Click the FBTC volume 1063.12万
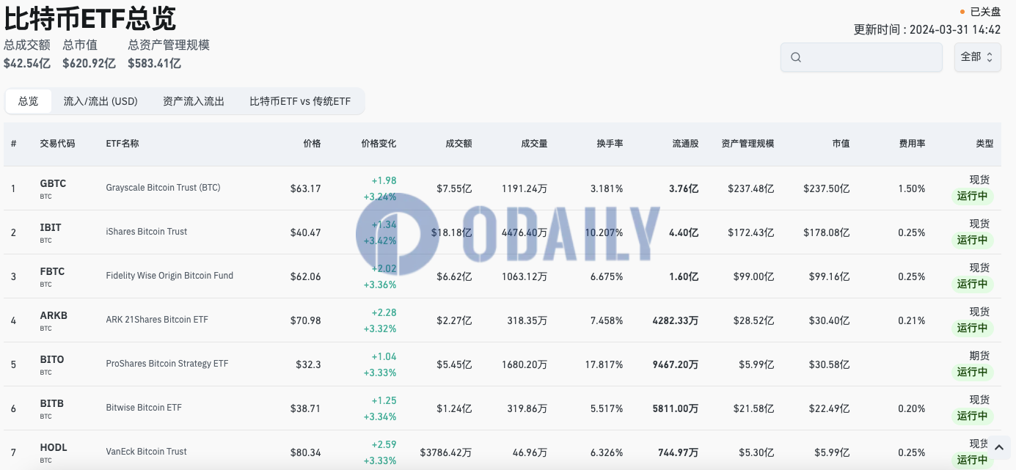Image resolution: width=1016 pixels, height=470 pixels. point(525,276)
